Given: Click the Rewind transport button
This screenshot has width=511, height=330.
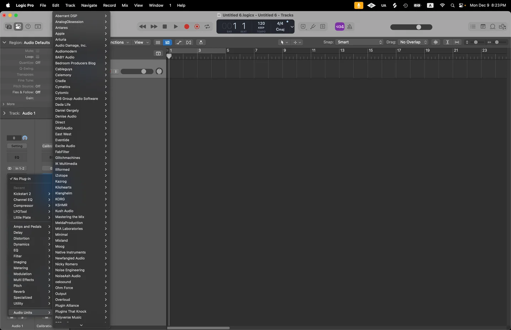Looking at the screenshot, I should point(143,26).
